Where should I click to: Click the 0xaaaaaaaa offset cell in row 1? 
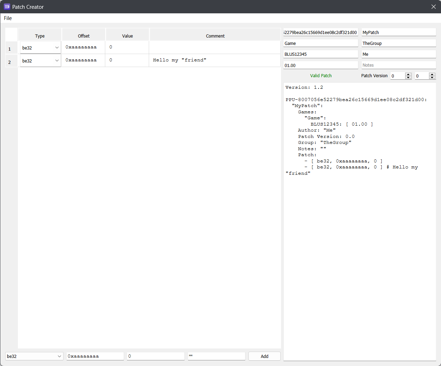pos(83,47)
